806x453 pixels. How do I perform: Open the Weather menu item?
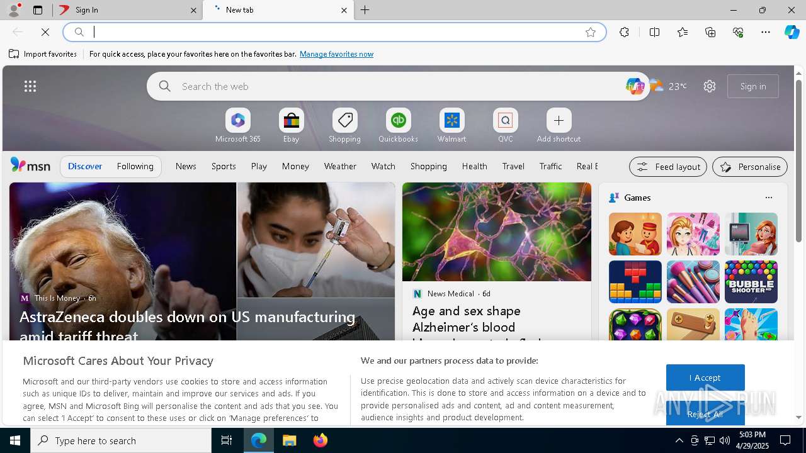(340, 166)
